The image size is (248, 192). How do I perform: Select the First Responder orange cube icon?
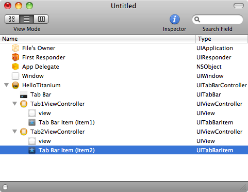pyautogui.click(x=15, y=57)
